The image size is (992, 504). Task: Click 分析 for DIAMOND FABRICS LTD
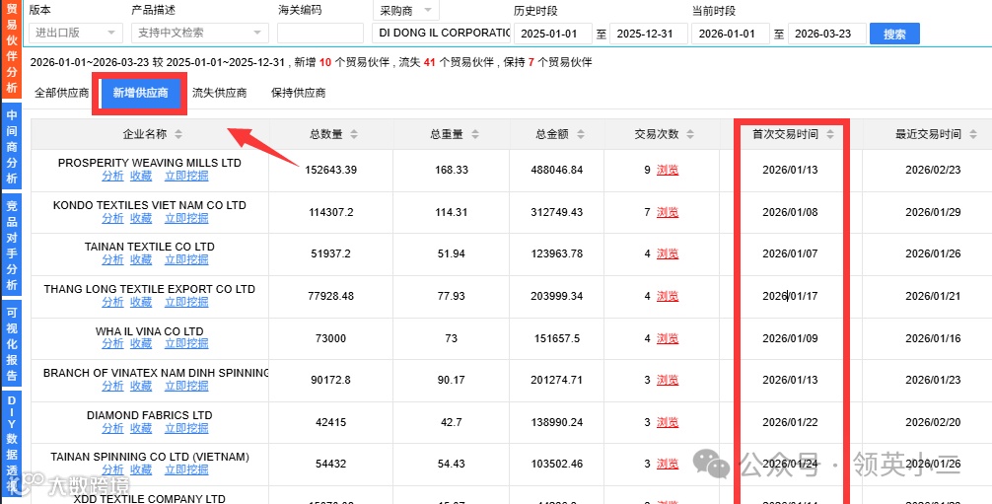(x=112, y=428)
